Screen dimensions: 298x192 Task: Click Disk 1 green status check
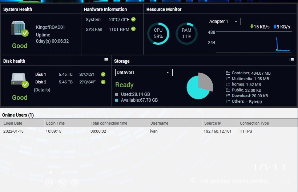click(x=103, y=74)
